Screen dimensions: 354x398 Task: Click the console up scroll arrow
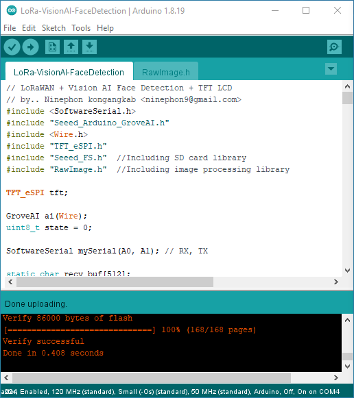pyautogui.click(x=347, y=320)
